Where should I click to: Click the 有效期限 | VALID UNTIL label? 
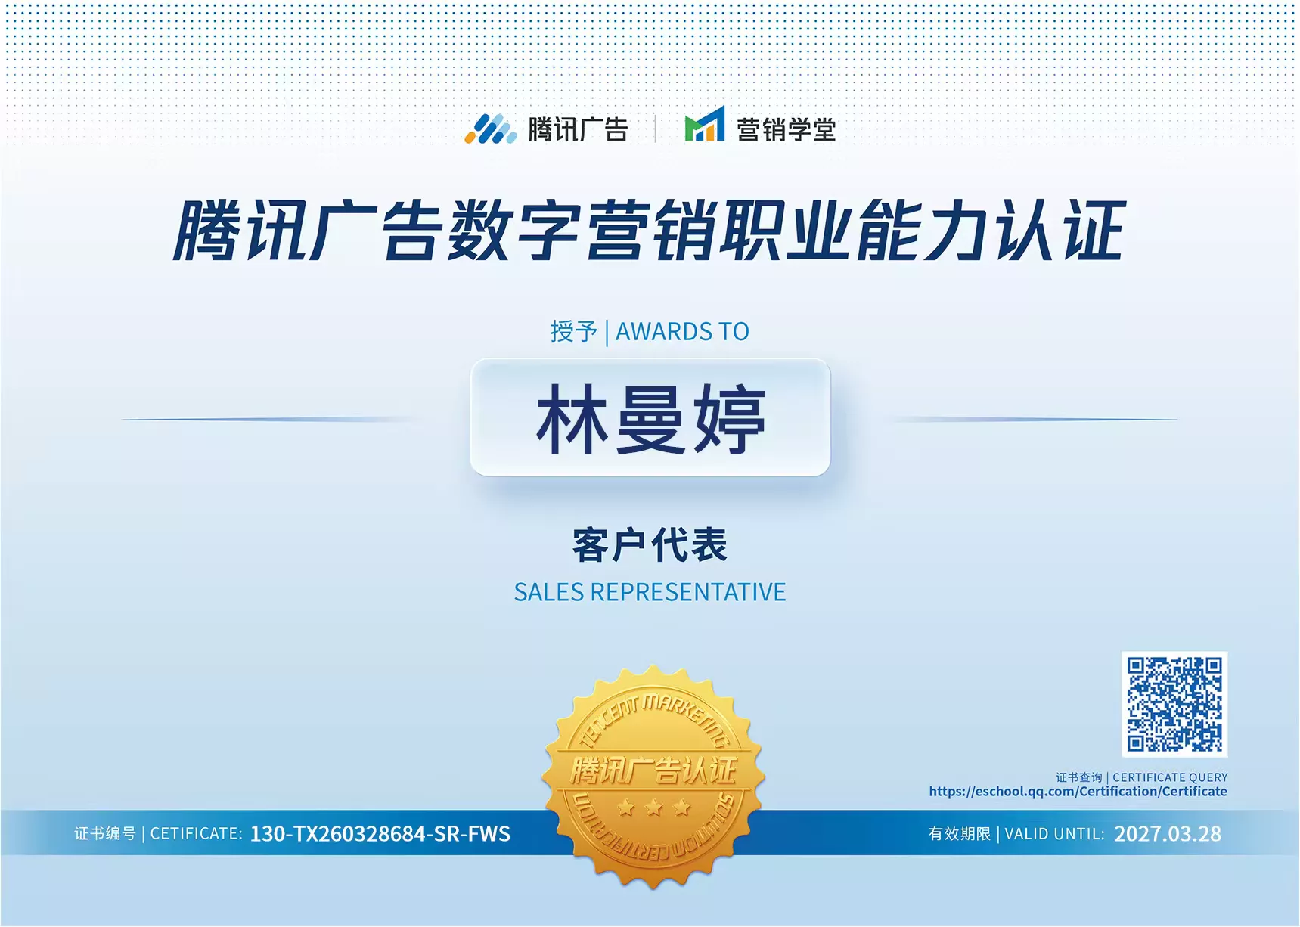tap(1016, 833)
